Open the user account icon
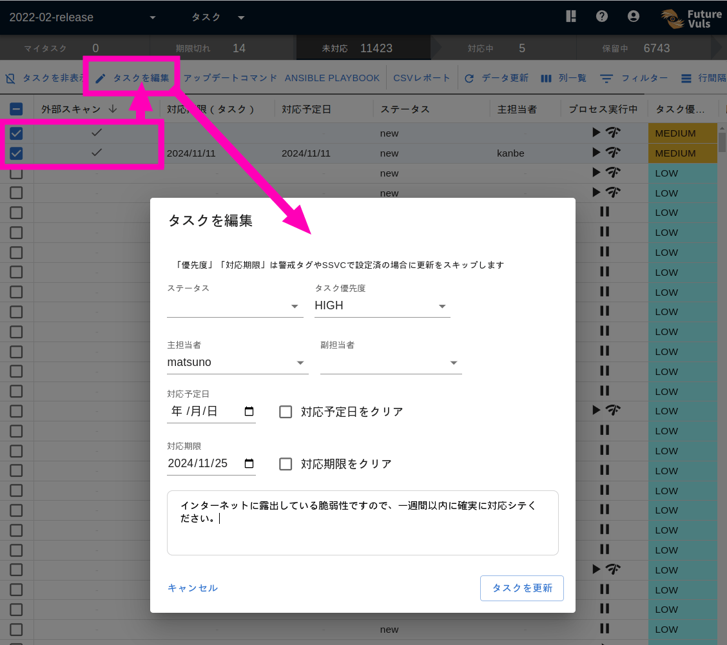The width and height of the screenshot is (727, 645). [634, 16]
